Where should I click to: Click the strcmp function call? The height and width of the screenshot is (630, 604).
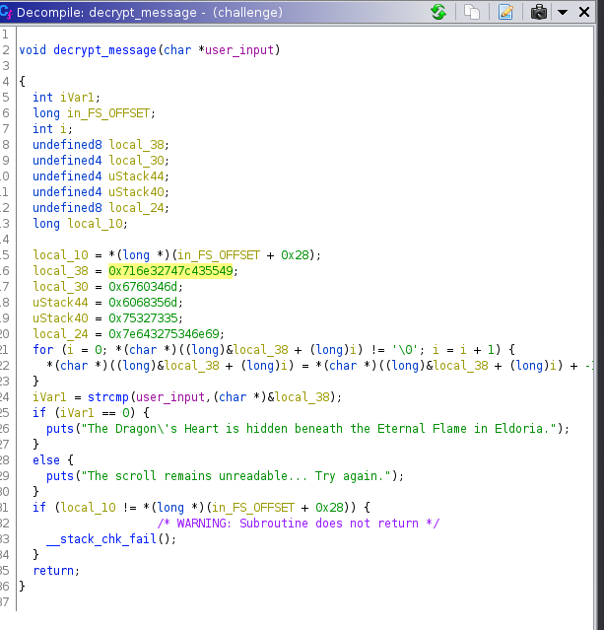click(x=108, y=397)
